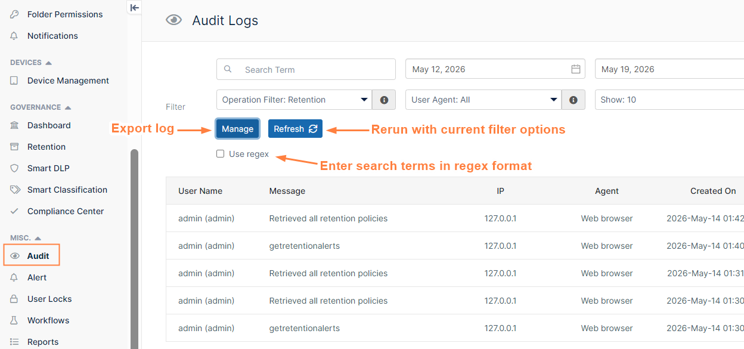744x349 pixels.
Task: Click the User Locks padlock icon
Action: (14, 299)
